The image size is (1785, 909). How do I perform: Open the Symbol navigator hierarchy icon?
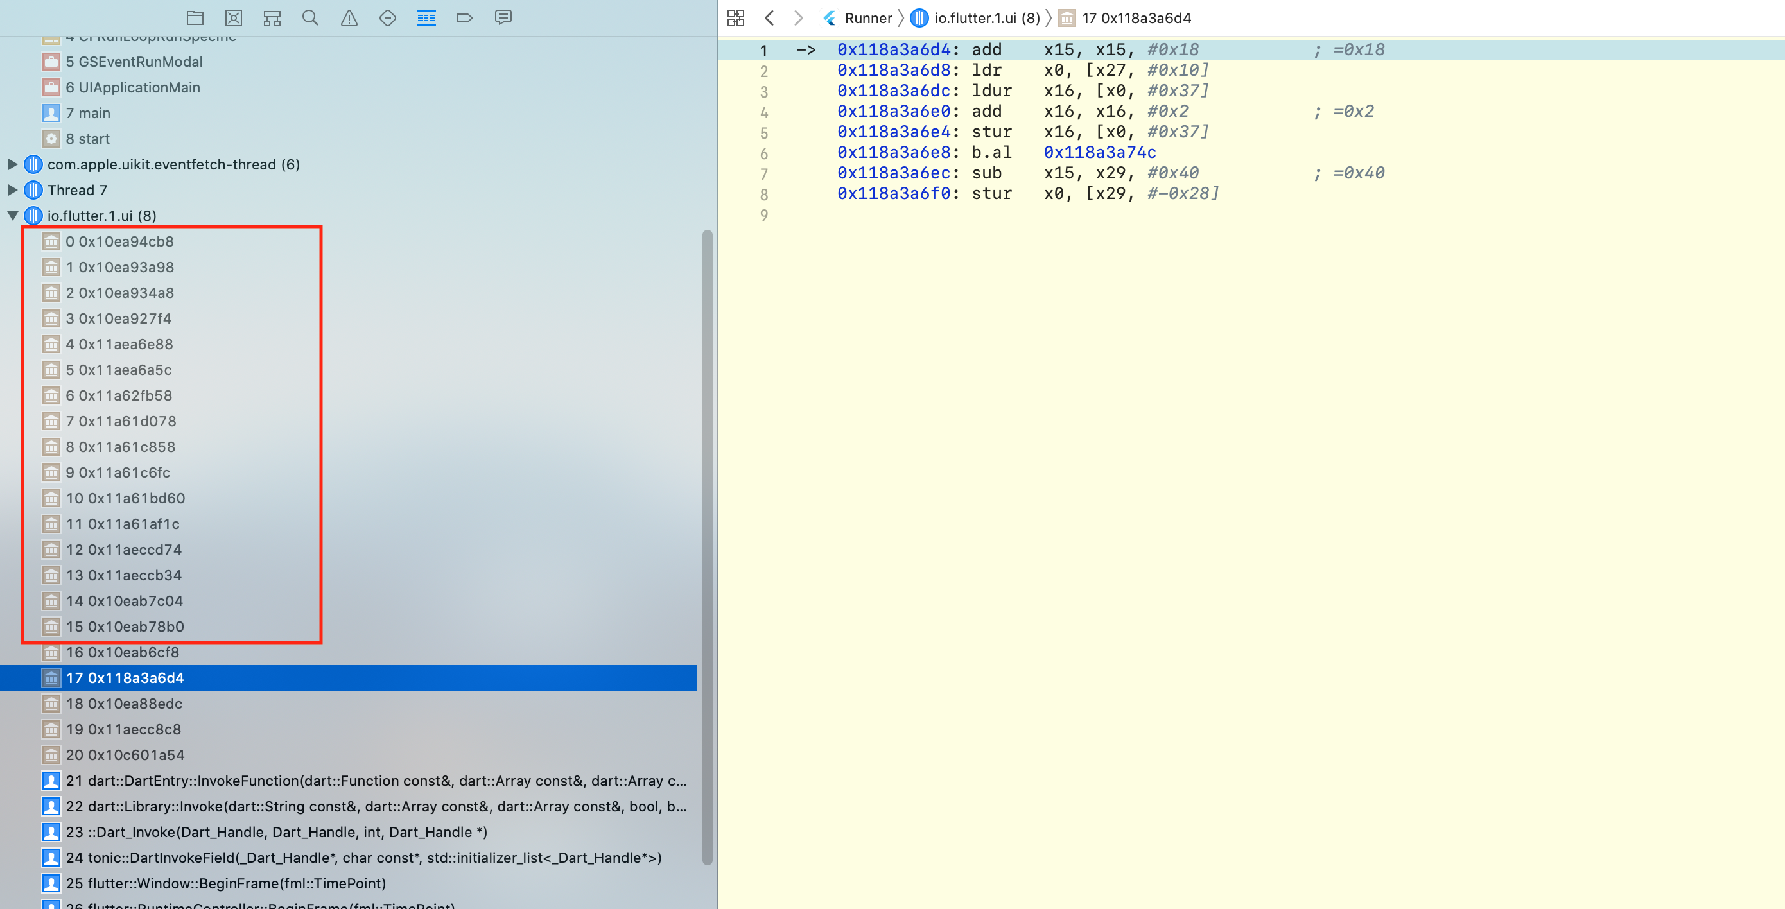pos(272,17)
